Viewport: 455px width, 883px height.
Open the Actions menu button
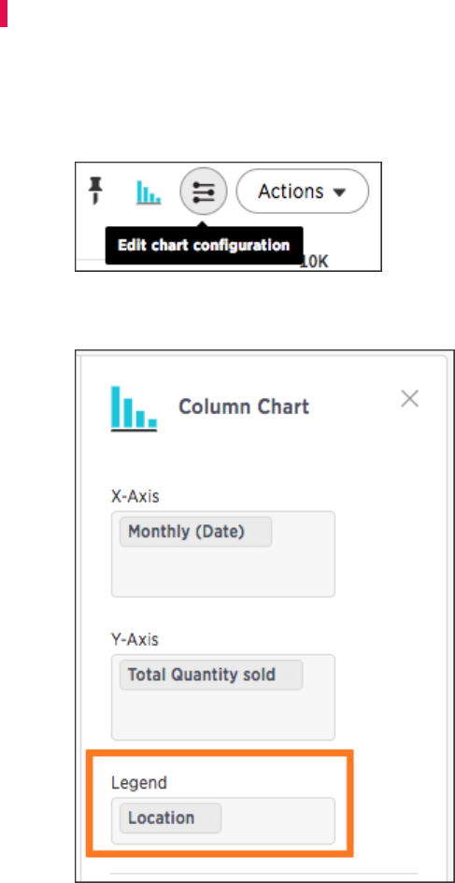click(303, 192)
